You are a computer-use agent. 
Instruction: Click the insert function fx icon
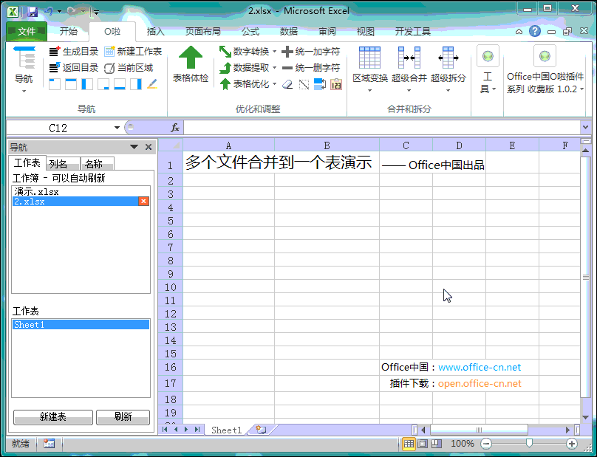[175, 128]
